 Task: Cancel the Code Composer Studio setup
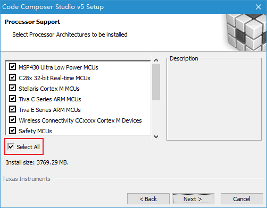coord(241,199)
